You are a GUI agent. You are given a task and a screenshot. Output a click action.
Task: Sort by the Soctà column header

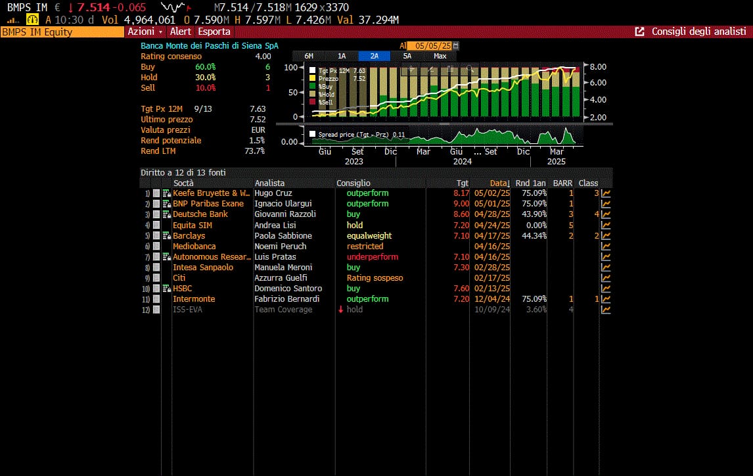tap(183, 183)
